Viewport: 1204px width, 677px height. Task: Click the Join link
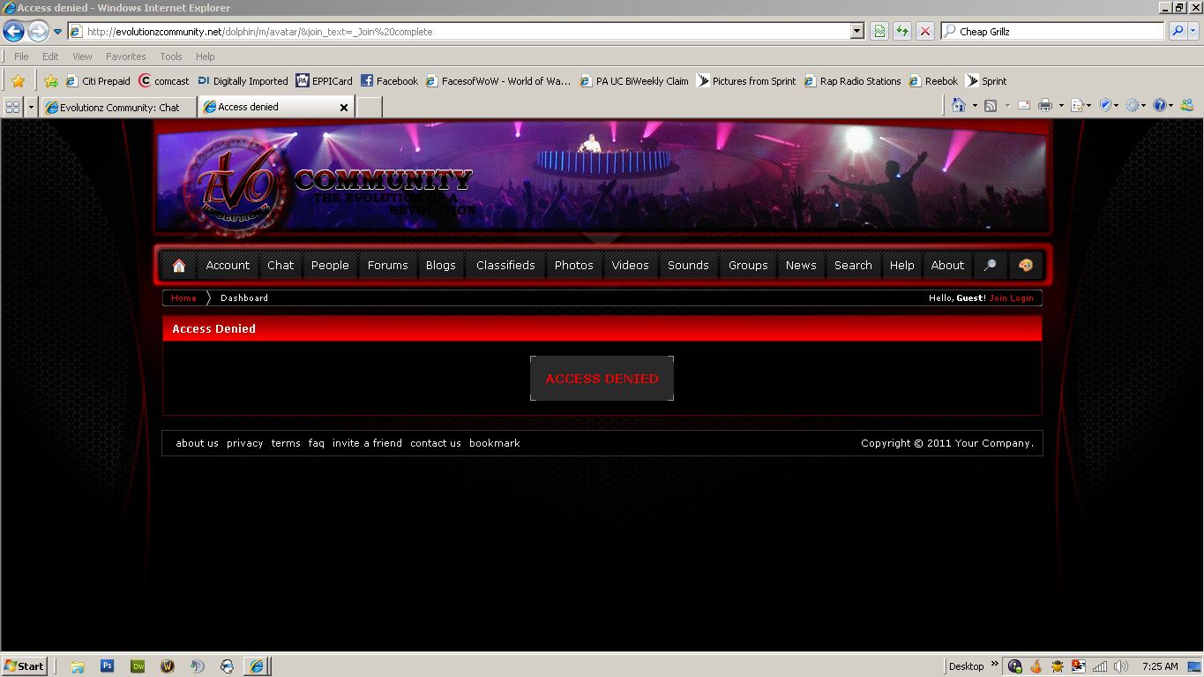click(998, 298)
